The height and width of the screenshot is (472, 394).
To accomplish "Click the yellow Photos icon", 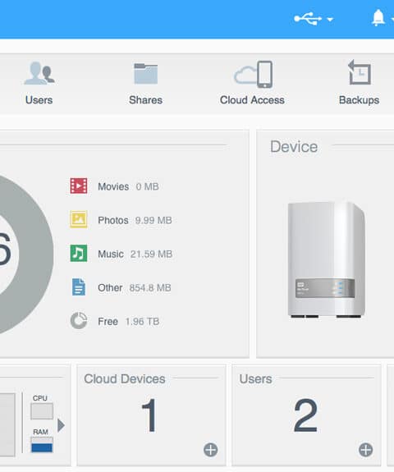I will click(79, 219).
